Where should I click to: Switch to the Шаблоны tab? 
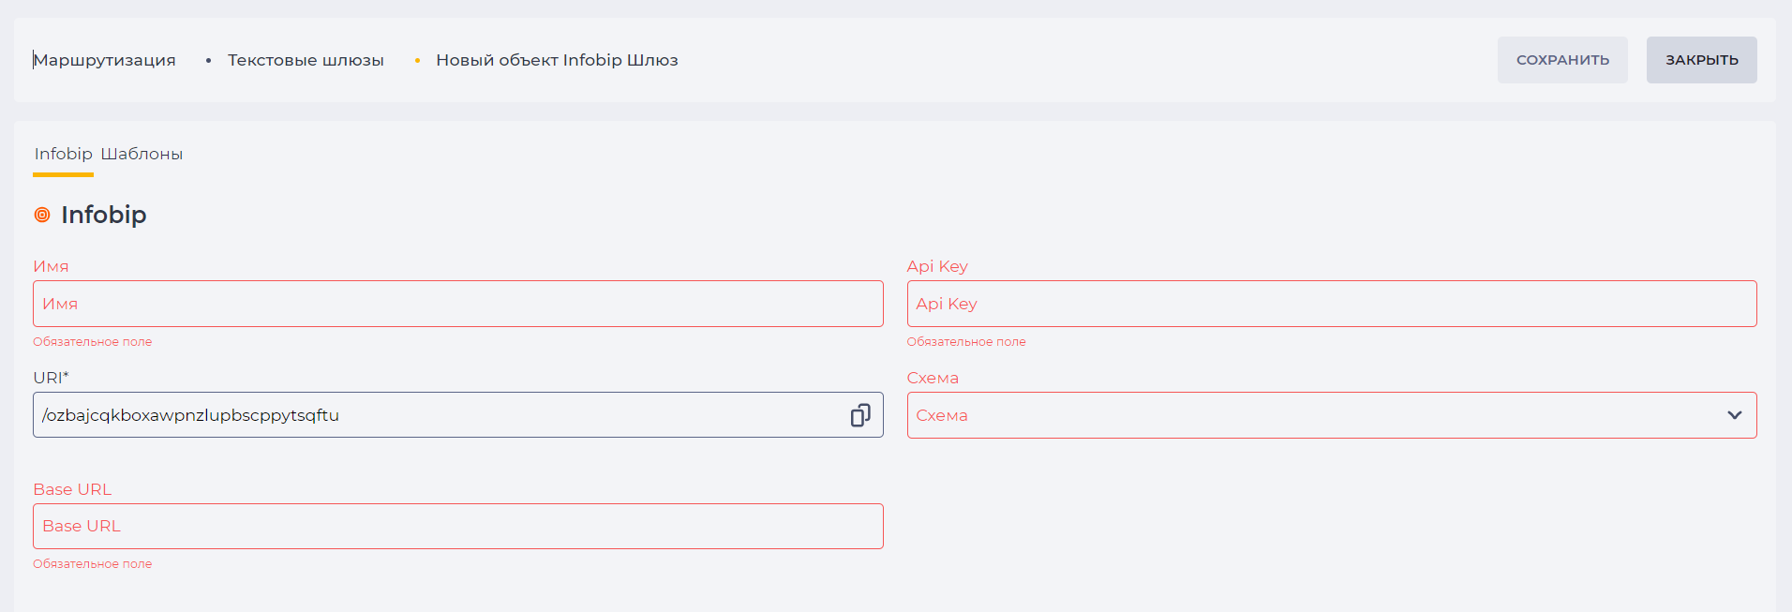click(142, 154)
